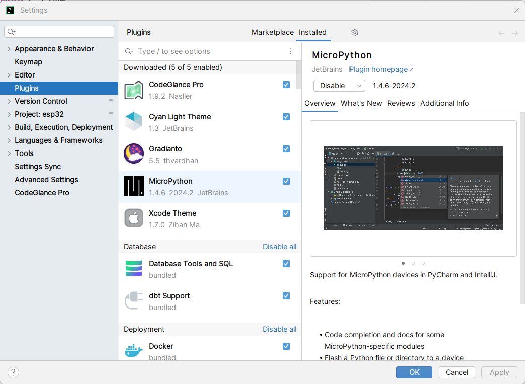The height and width of the screenshot is (384, 525).
Task: Select Plugins in the settings tree
Action: [x=59, y=88]
